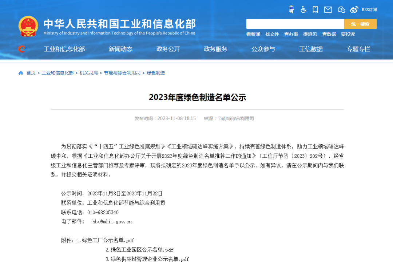
Task: Click the red e logo beside the navigation bar
Action: [22, 49]
